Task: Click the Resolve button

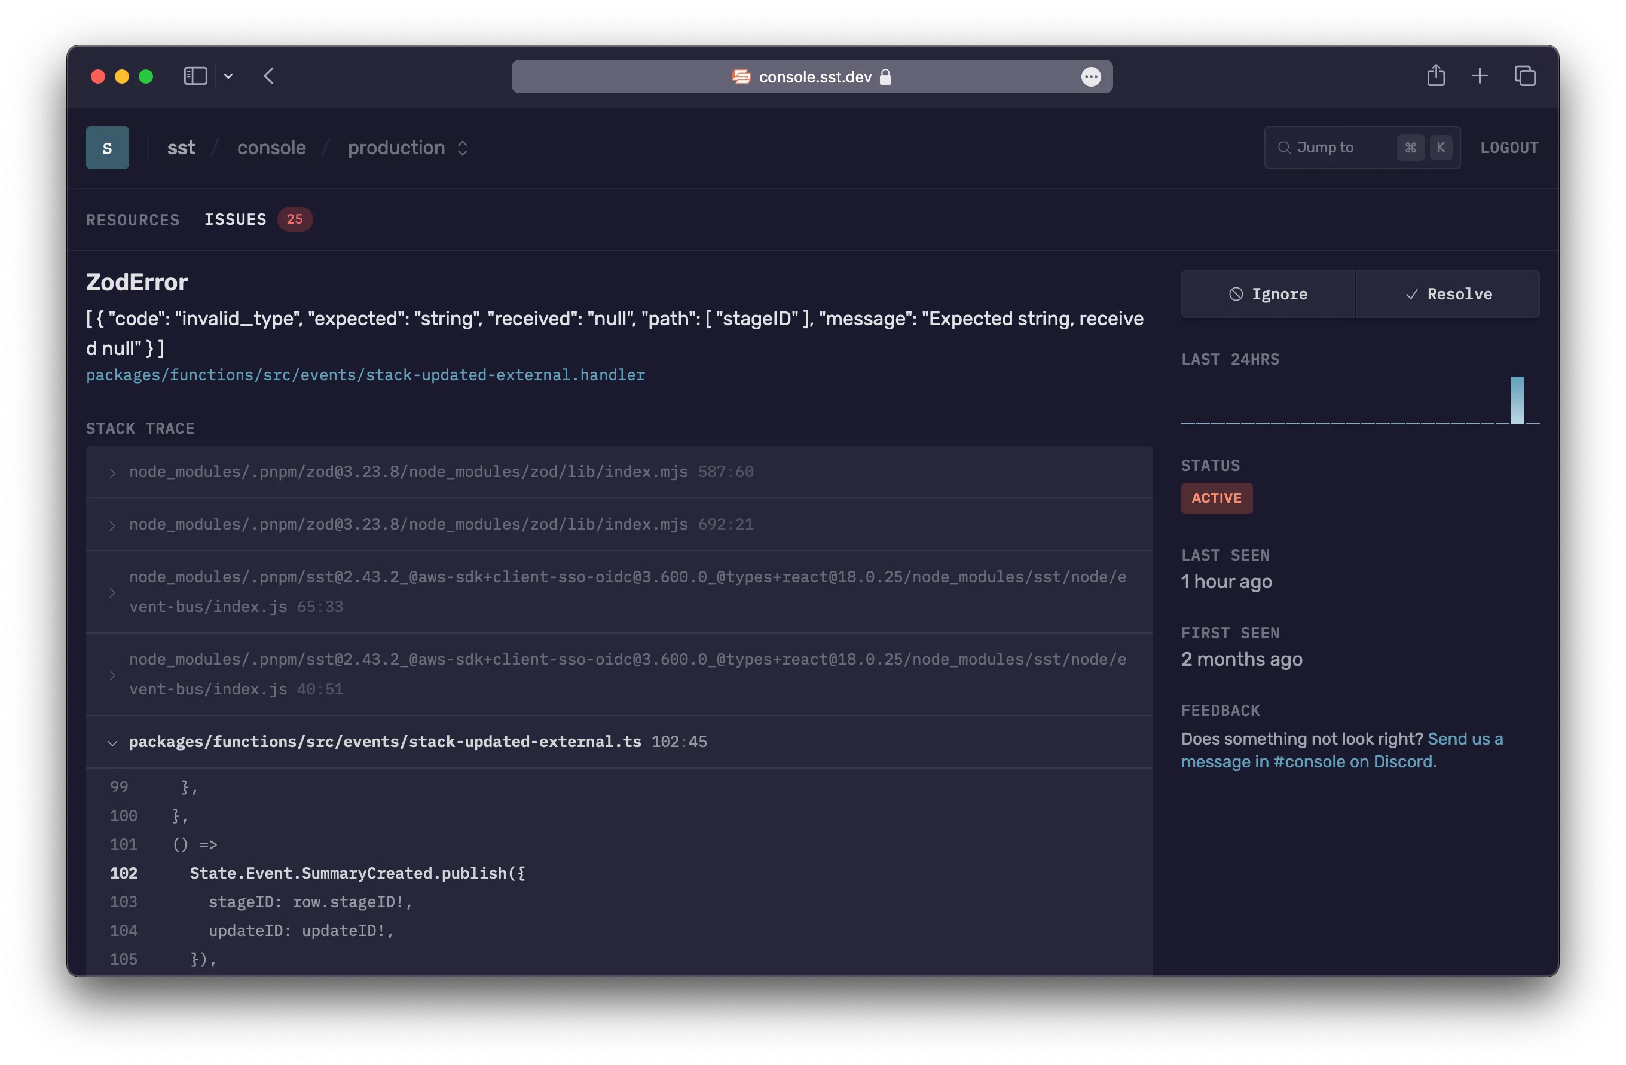Action: [x=1448, y=294]
